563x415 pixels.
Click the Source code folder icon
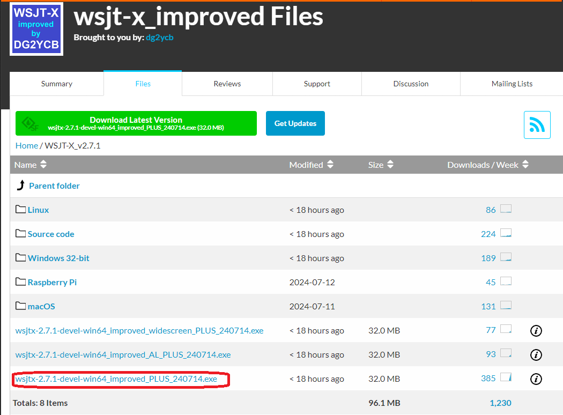click(x=20, y=233)
